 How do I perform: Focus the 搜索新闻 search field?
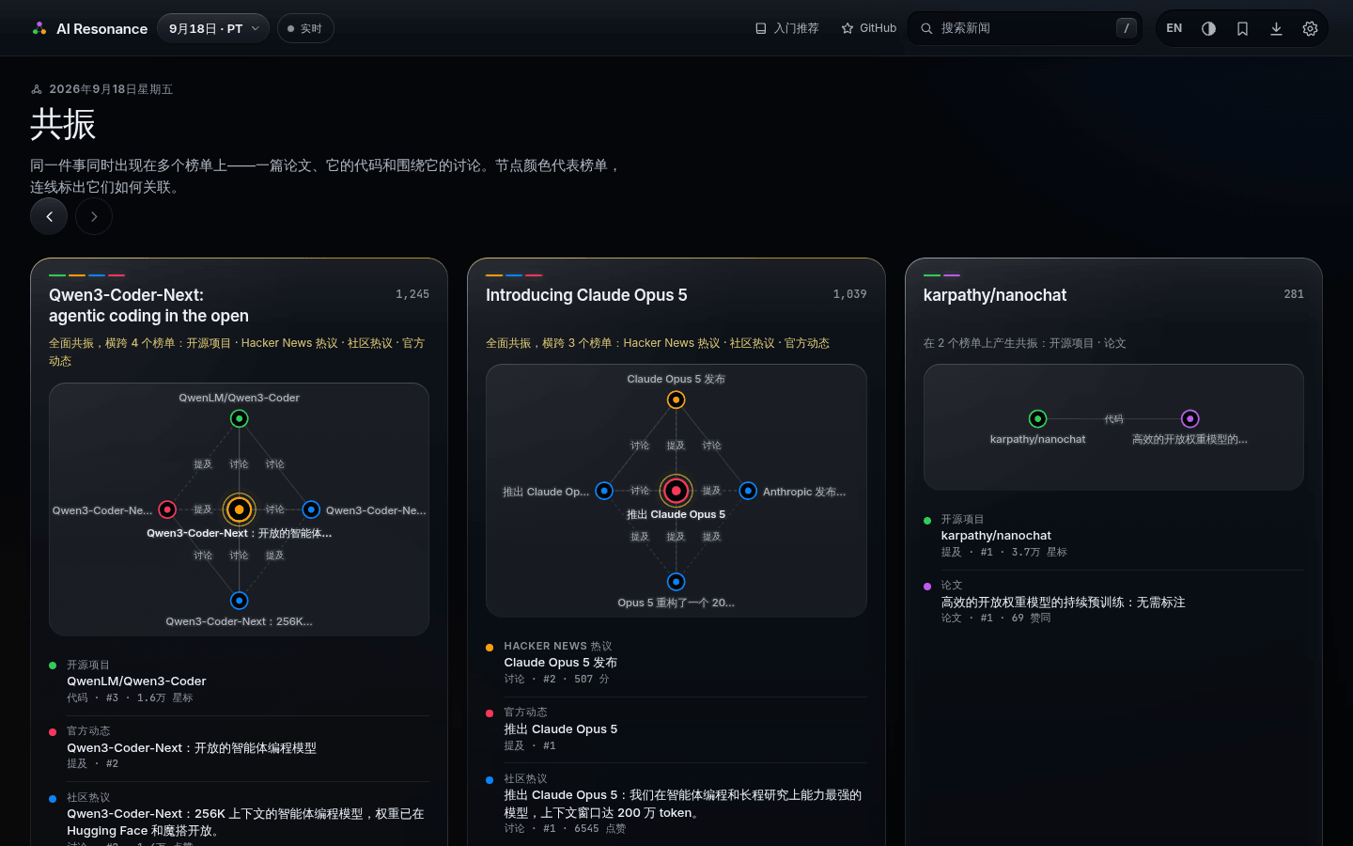(1024, 28)
